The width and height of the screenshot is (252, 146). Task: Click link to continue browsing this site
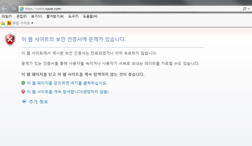68,92
